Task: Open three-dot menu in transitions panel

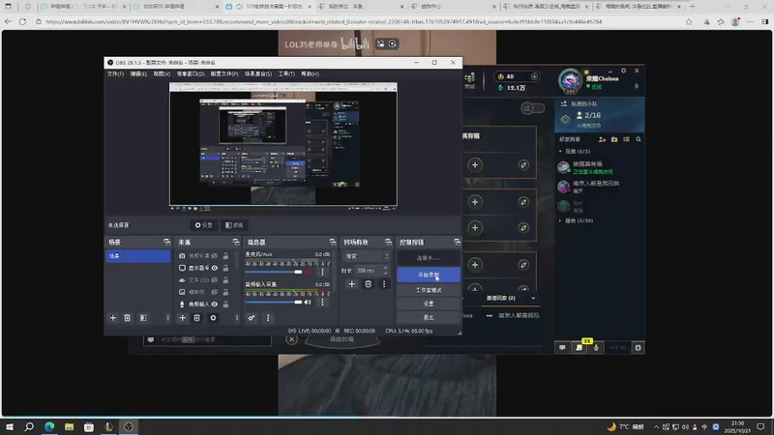Action: [x=384, y=284]
